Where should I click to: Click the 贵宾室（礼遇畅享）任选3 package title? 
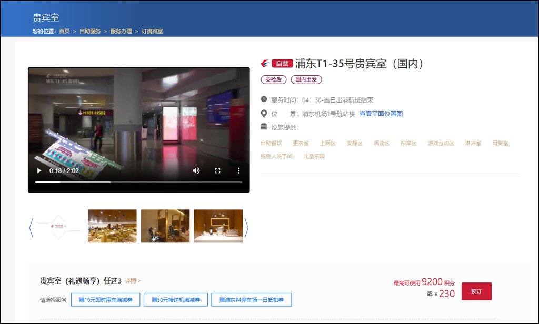point(81,281)
